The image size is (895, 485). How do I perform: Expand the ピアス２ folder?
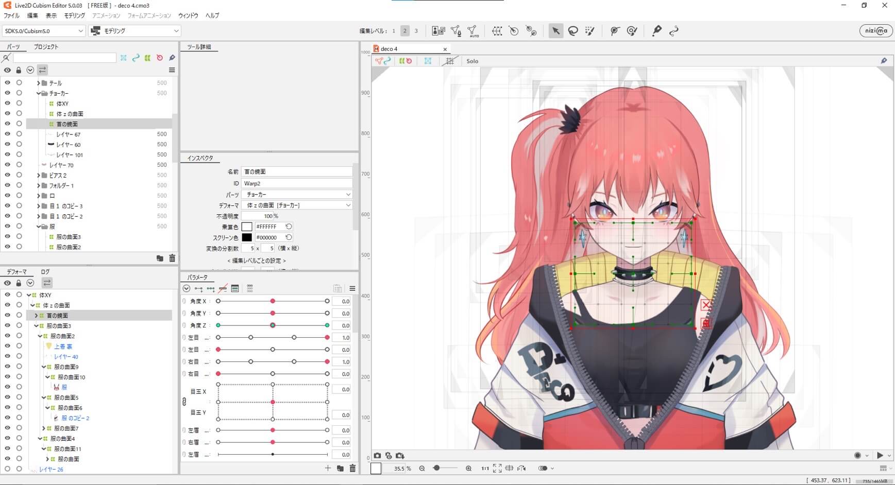click(38, 176)
